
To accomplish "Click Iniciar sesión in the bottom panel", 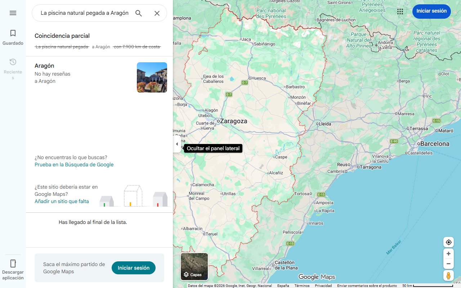I will pos(133,268).
